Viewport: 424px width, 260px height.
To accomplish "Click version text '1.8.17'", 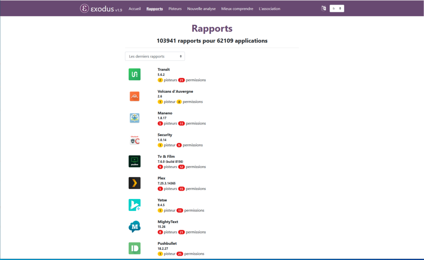I will pyautogui.click(x=162, y=118).
